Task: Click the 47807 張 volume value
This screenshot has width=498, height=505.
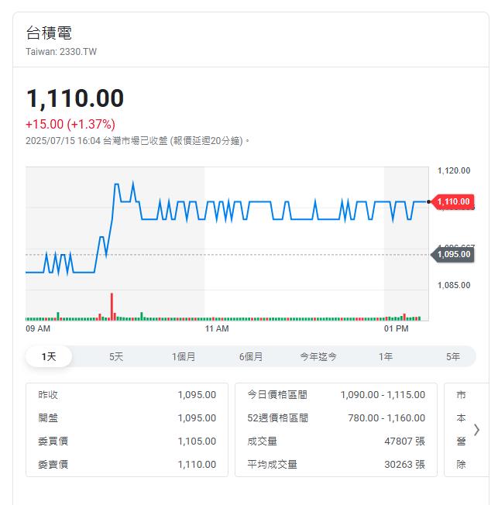Action: (404, 441)
